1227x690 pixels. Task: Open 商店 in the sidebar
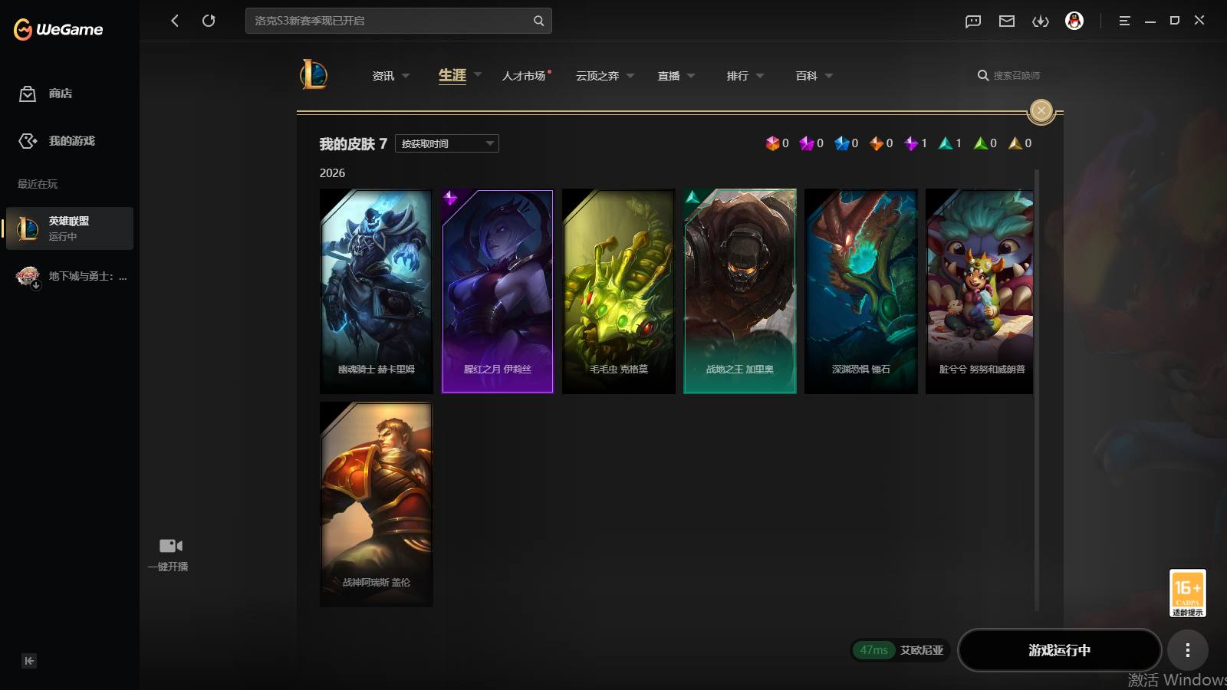point(61,94)
